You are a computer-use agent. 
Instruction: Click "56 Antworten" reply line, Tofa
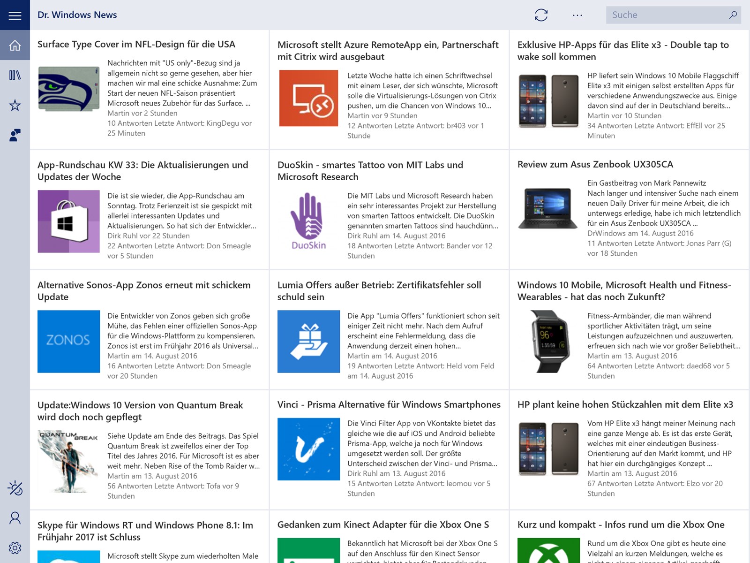(173, 491)
